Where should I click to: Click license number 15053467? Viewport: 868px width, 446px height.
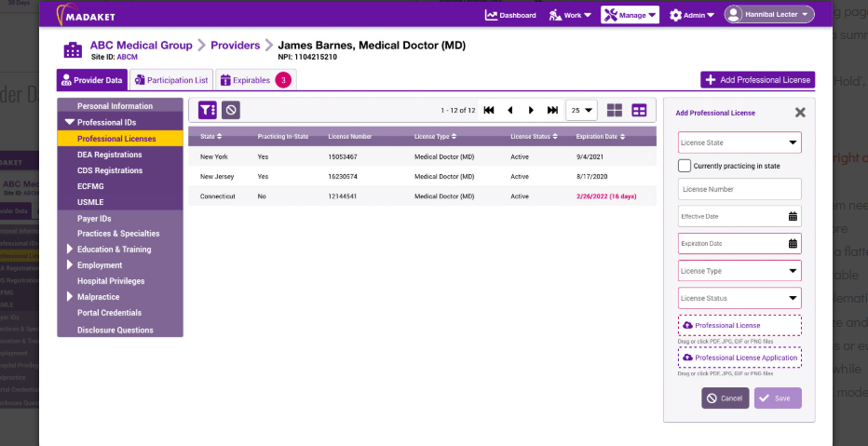point(343,156)
